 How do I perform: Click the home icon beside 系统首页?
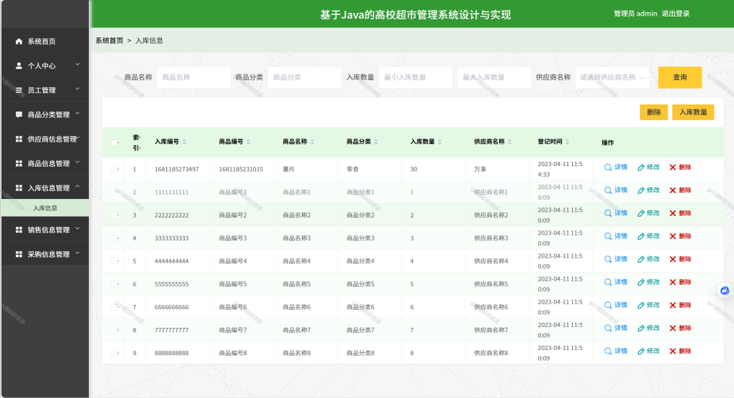(x=19, y=41)
